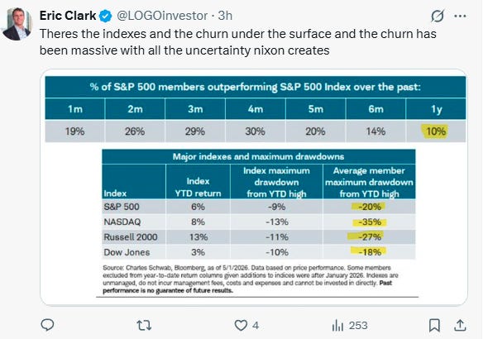This screenshot has height=339, width=488.
Task: Open the @LOGOinvestor handle link
Action: tap(162, 16)
